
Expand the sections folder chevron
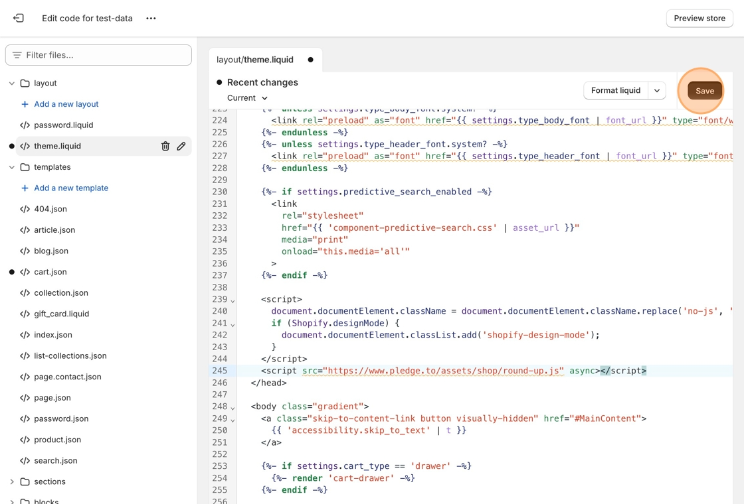point(12,481)
